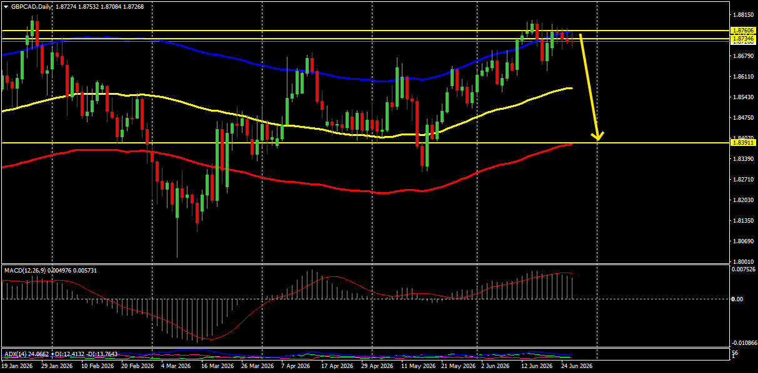Click the 2 Jun 2026 date label

[x=496, y=367]
